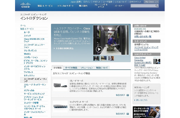Open the お問い合わせ先一覧 link
180x118 pixels.
143,37
